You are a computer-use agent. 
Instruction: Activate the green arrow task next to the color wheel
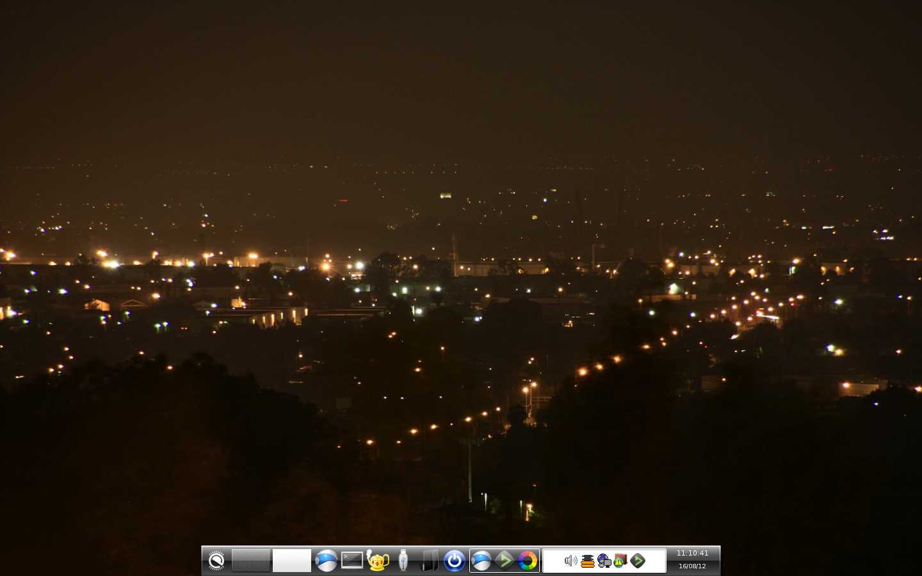(x=505, y=561)
